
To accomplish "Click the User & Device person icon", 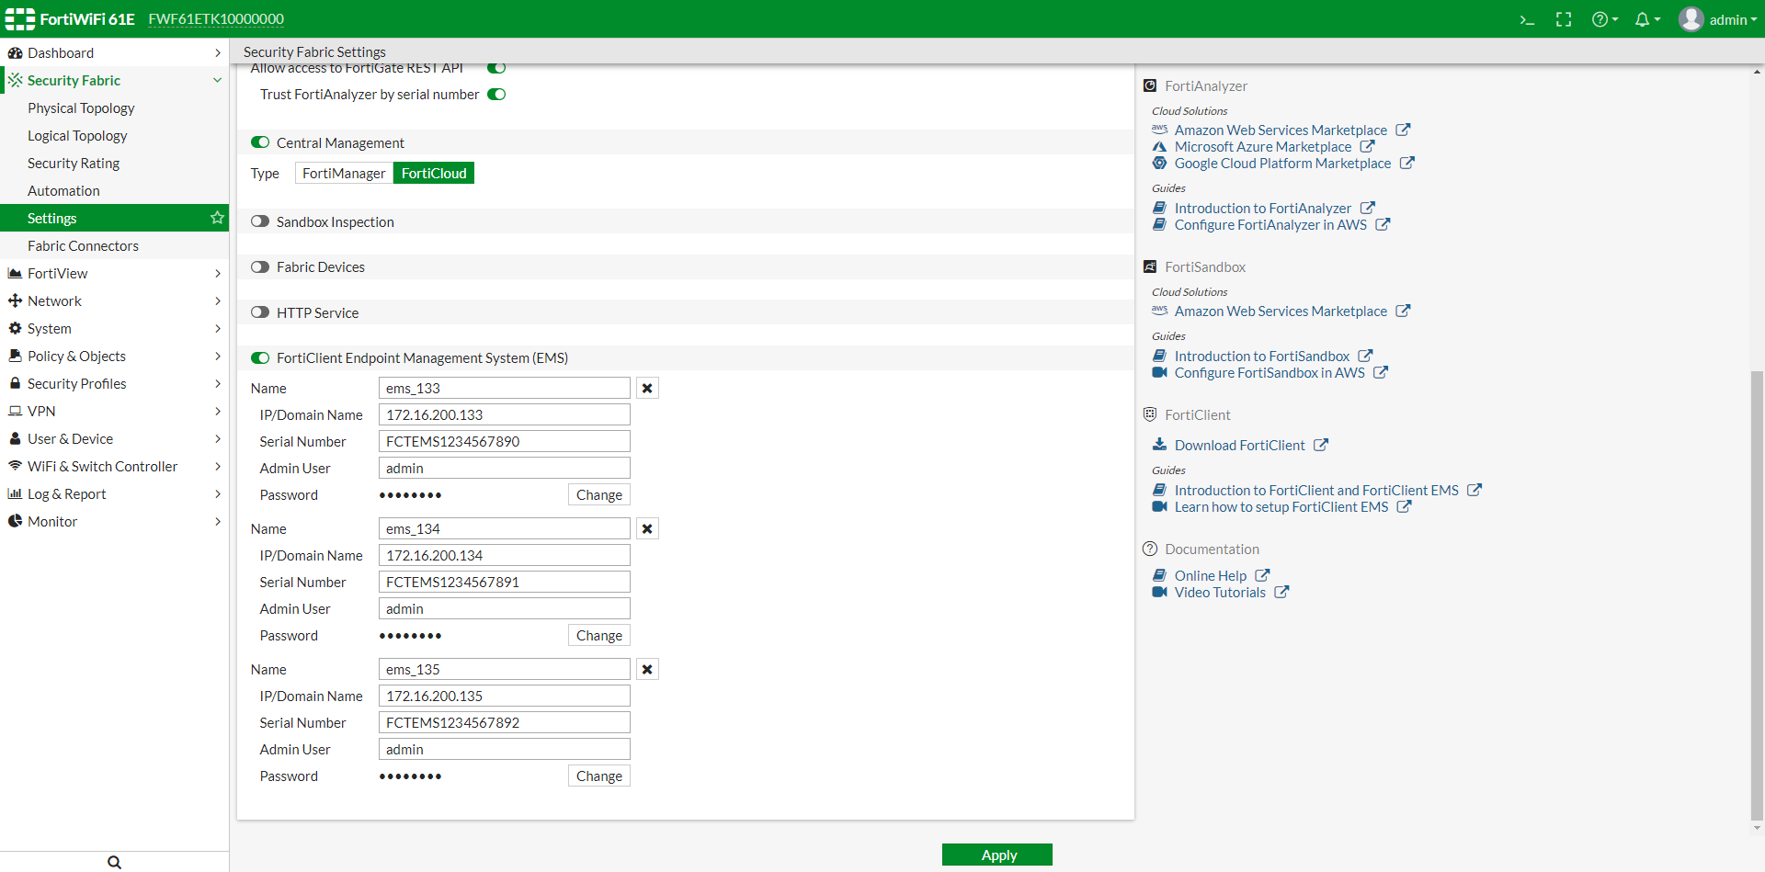I will 15,438.
